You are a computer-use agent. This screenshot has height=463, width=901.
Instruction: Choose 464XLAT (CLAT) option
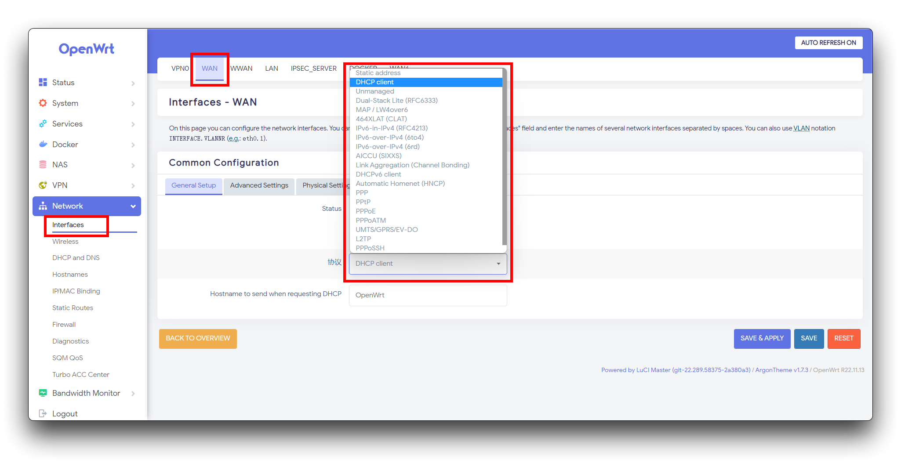[425, 119]
